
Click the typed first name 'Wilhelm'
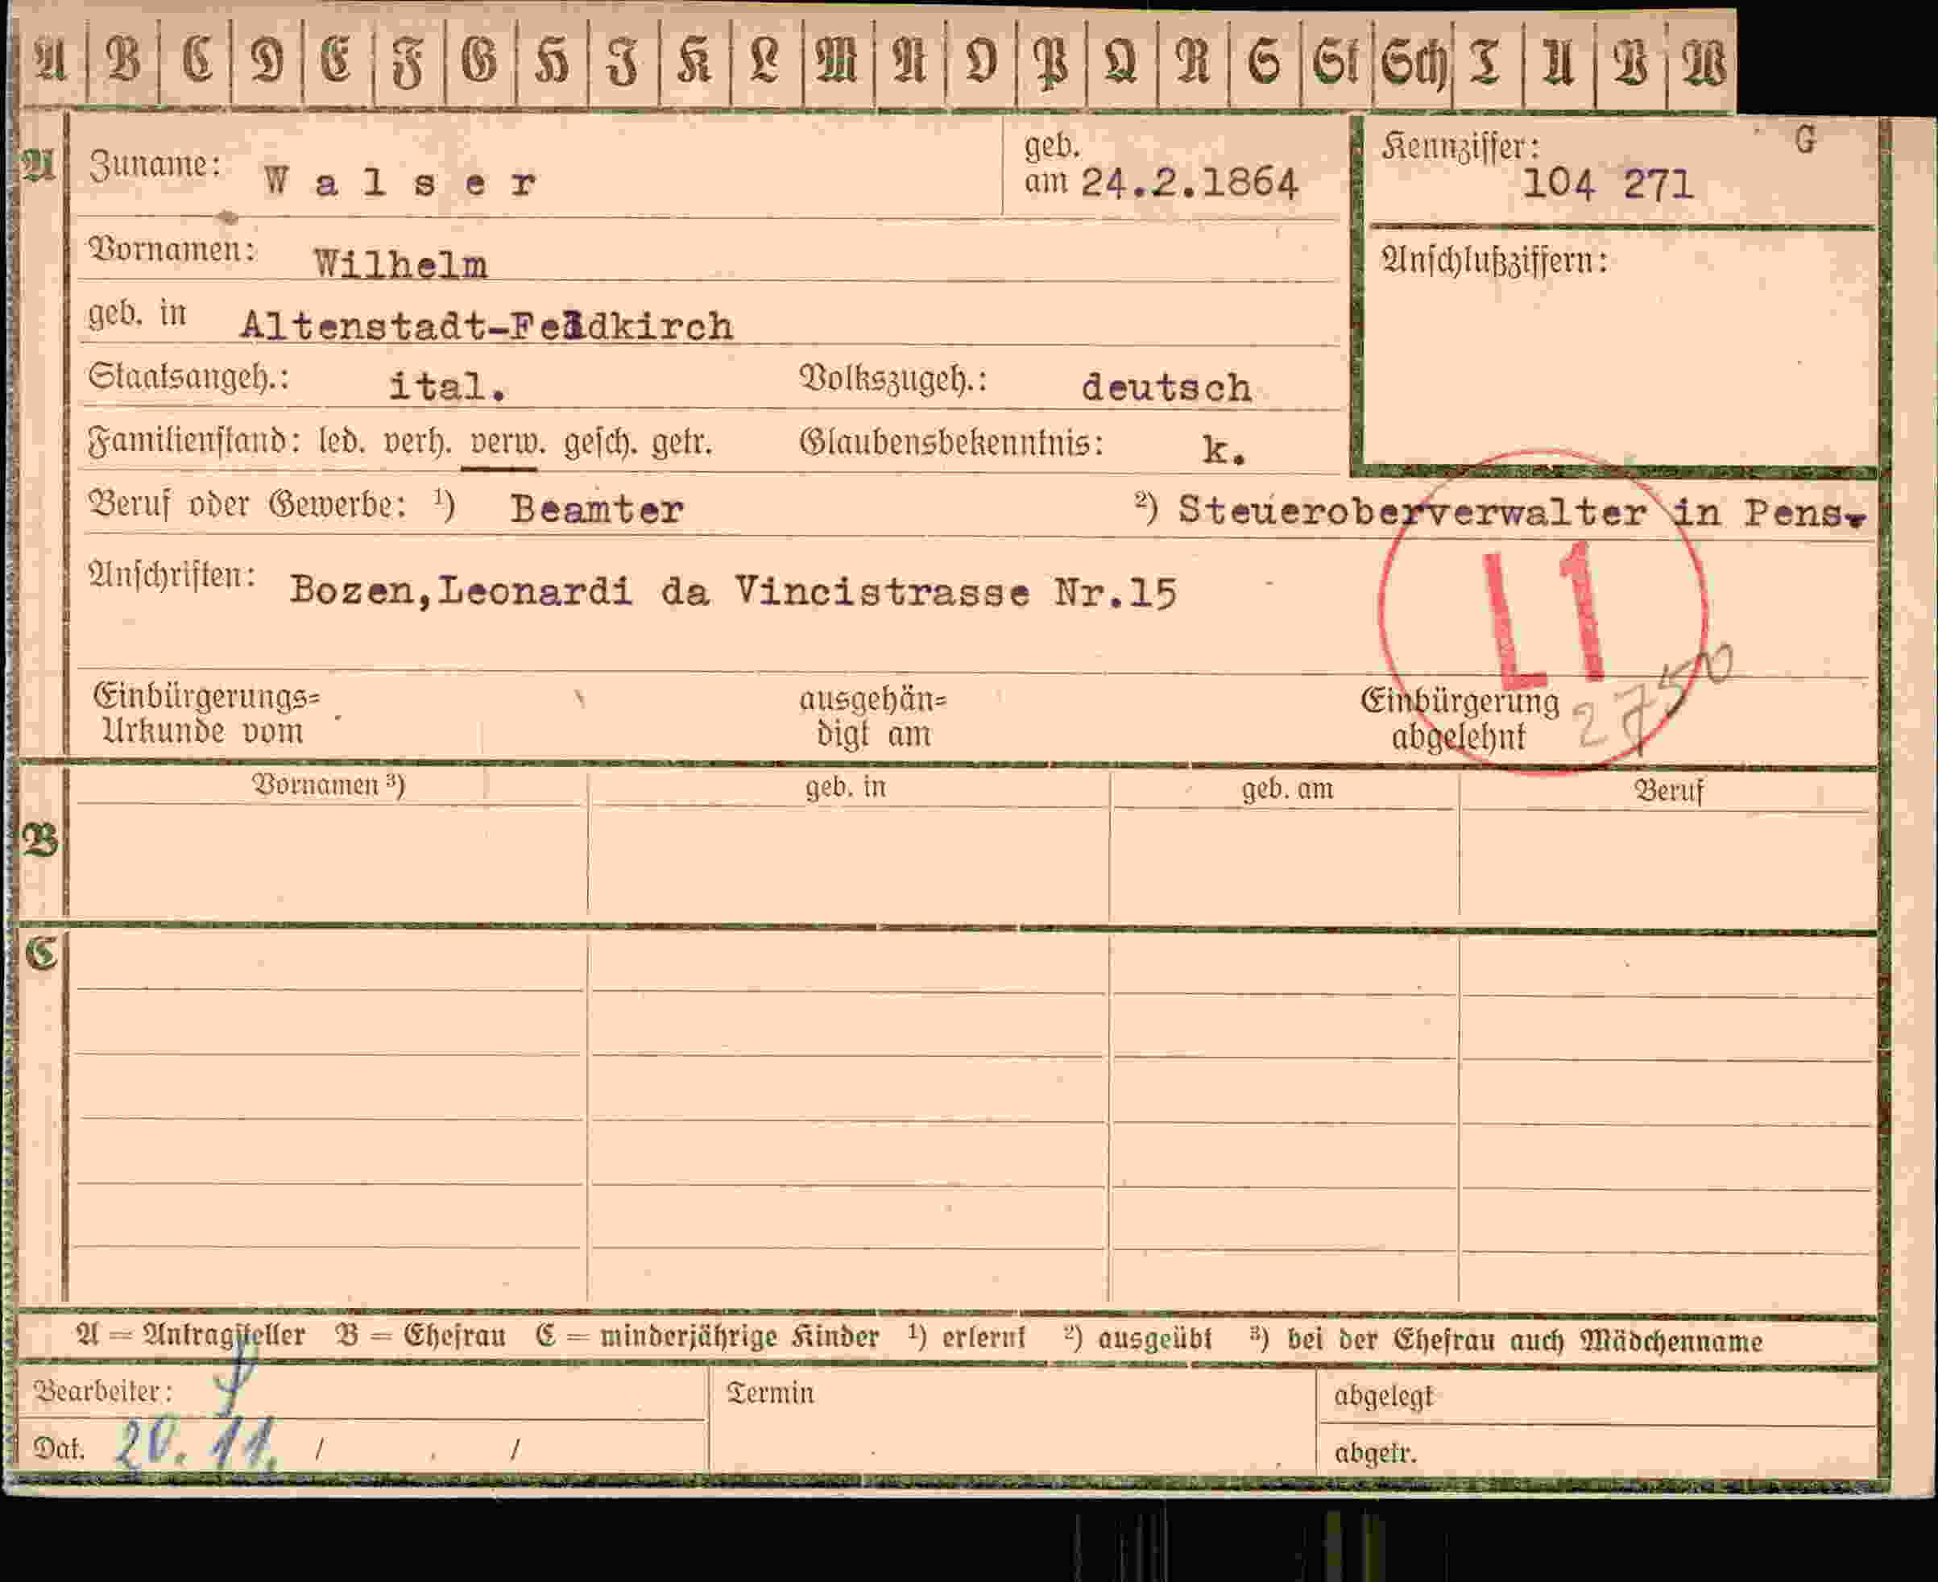point(401,264)
